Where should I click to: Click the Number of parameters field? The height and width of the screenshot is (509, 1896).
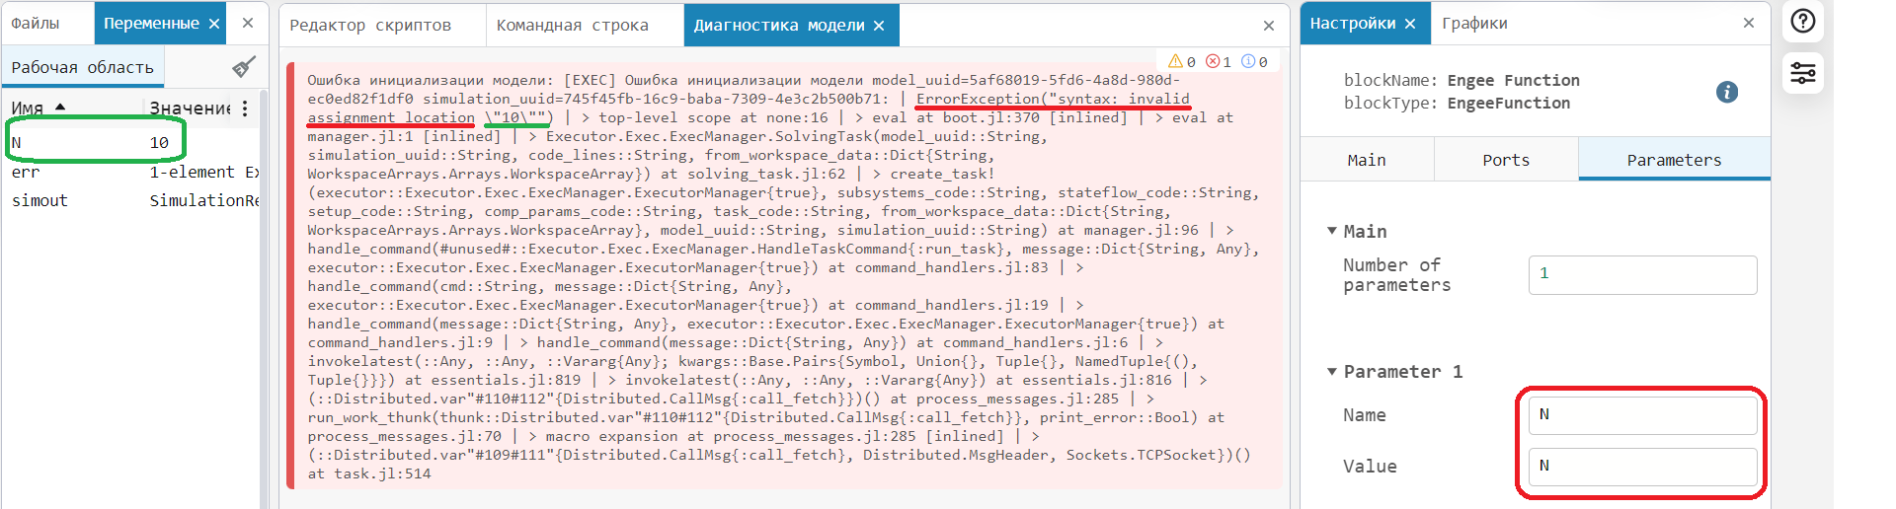[x=1642, y=274]
